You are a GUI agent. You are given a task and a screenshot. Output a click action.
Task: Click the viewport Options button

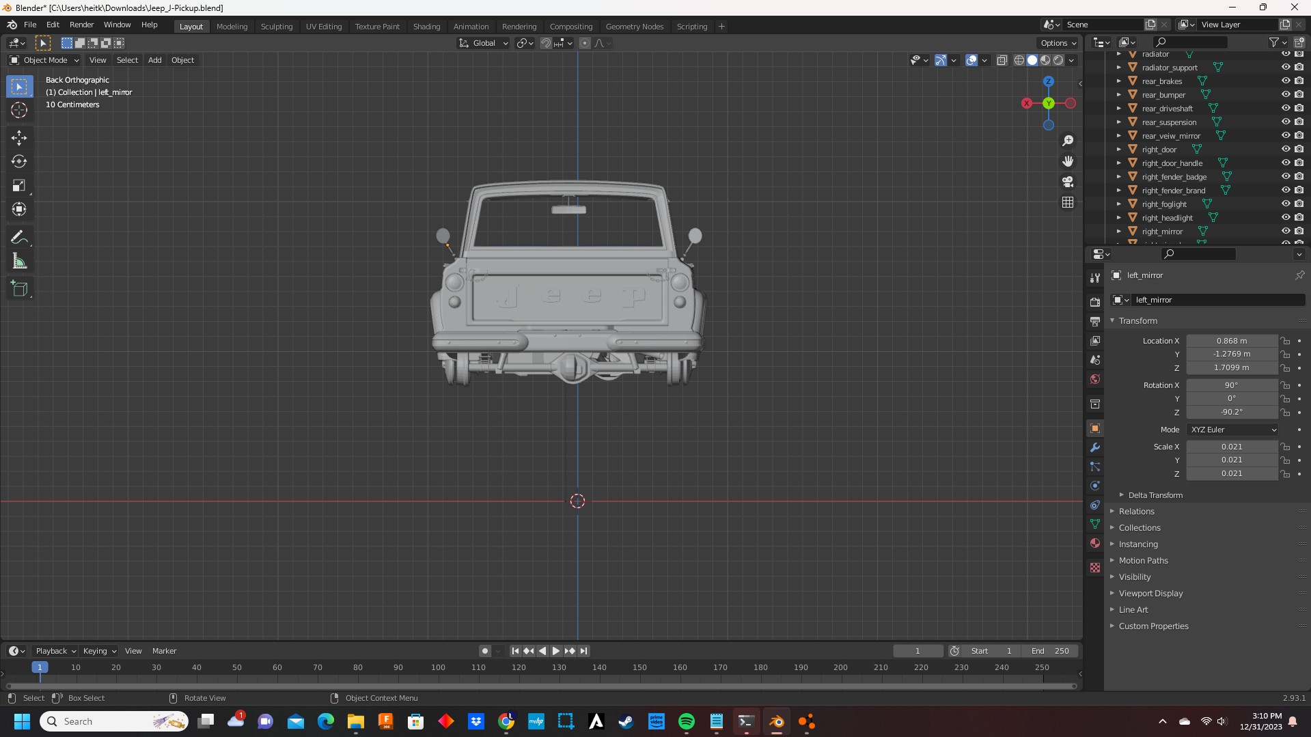point(1058,43)
